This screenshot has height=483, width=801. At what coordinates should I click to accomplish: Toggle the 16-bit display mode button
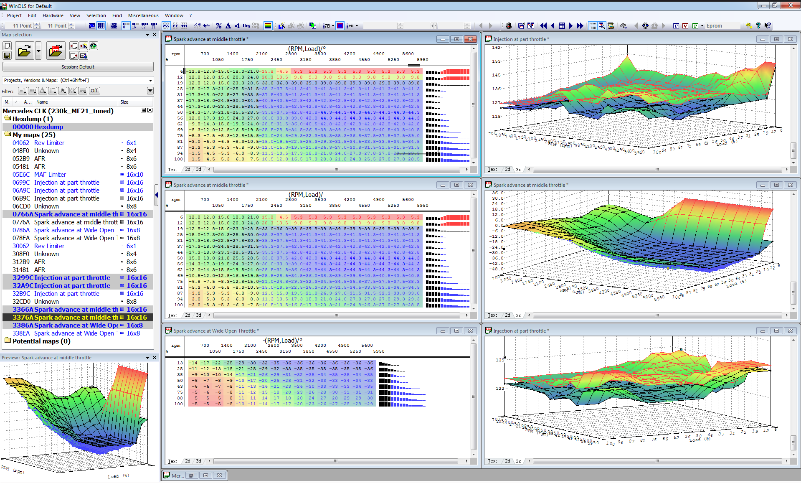point(135,25)
